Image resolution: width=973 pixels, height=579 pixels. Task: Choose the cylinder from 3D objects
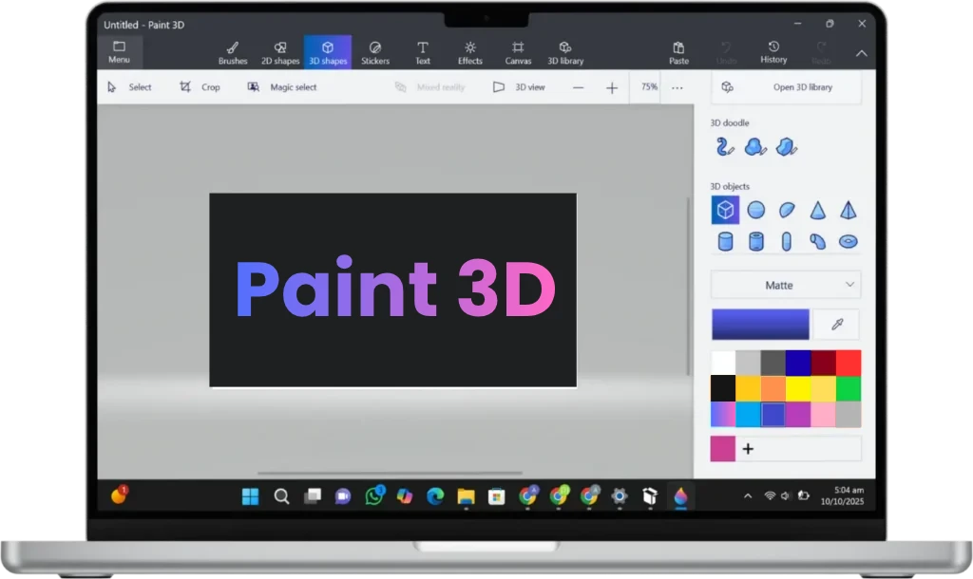pos(725,241)
